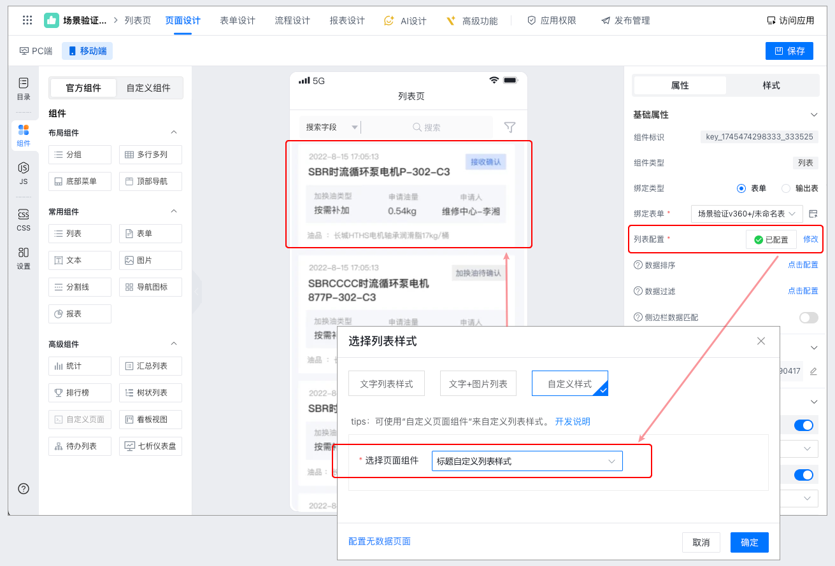Click the icon next to 绑定表单 dropdown

tap(813, 213)
